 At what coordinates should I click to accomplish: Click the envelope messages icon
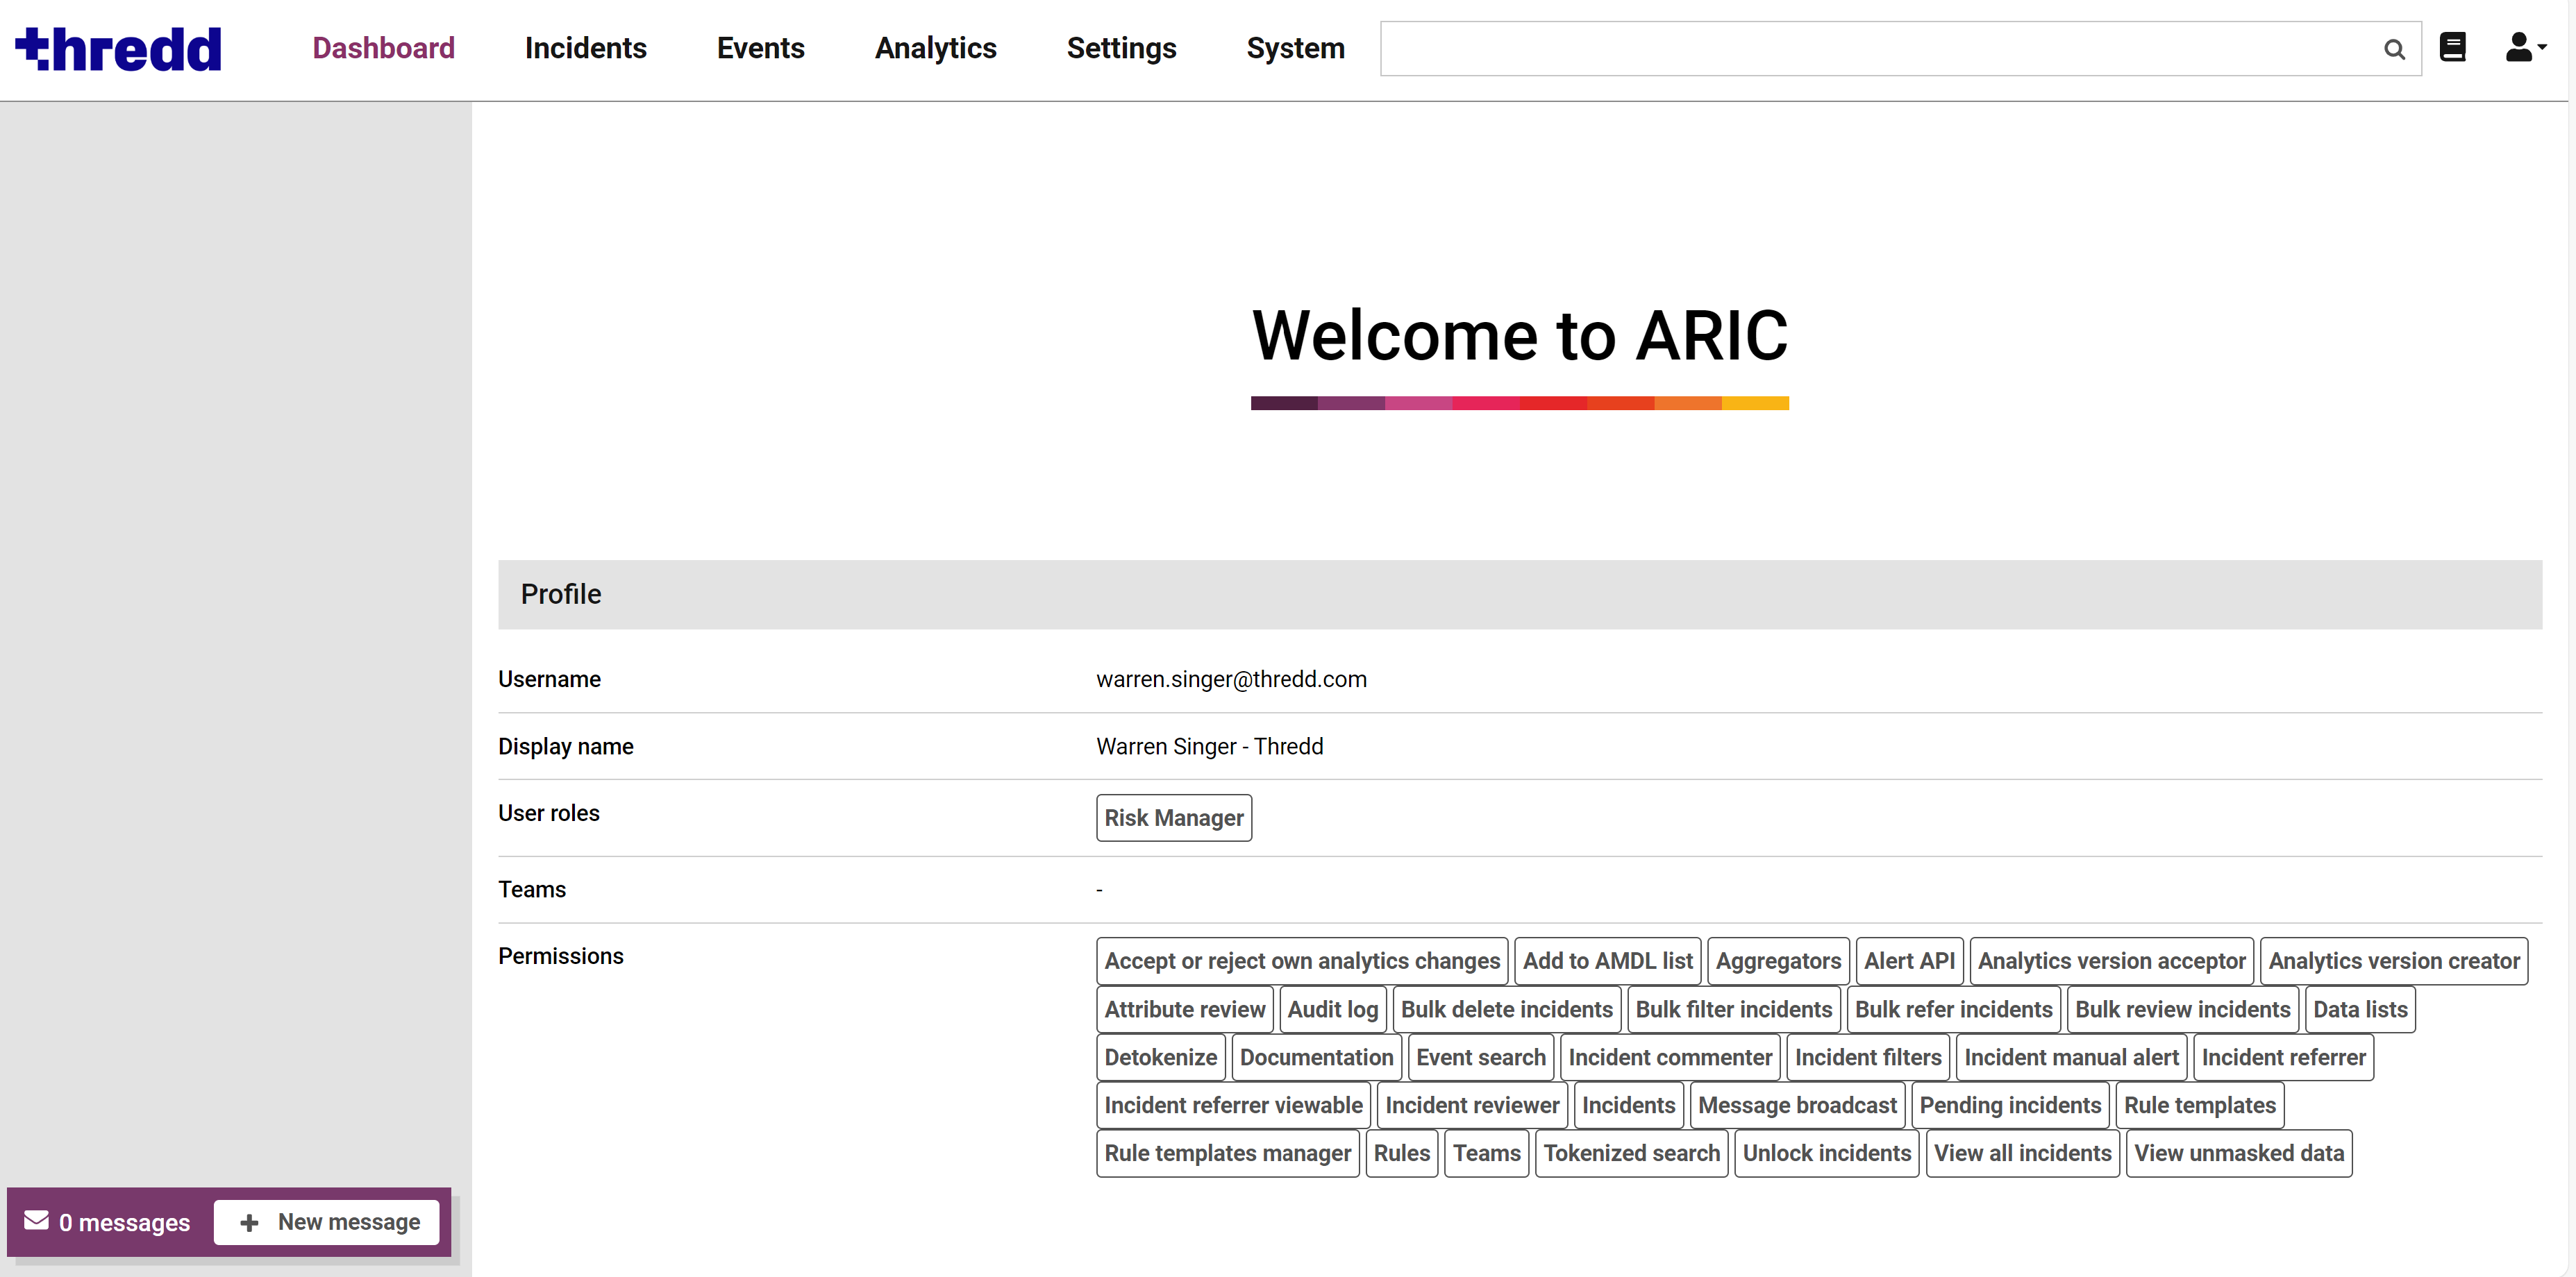point(37,1220)
